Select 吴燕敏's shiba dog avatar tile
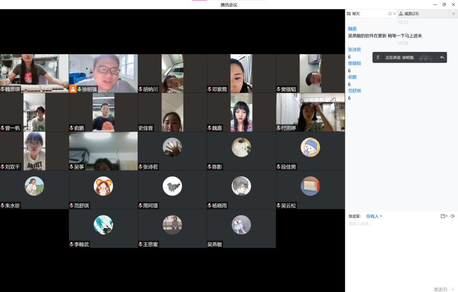 [x=241, y=225]
